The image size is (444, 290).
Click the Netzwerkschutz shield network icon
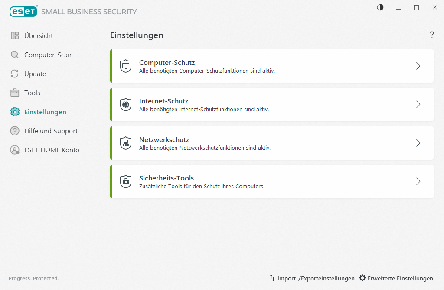(126, 143)
